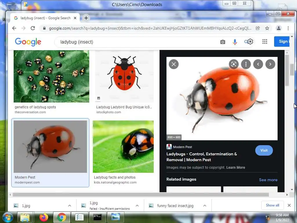Click See more related images
Screen dimensions: 297x223
(x=268, y=180)
